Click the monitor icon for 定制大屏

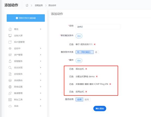coord(10,35)
